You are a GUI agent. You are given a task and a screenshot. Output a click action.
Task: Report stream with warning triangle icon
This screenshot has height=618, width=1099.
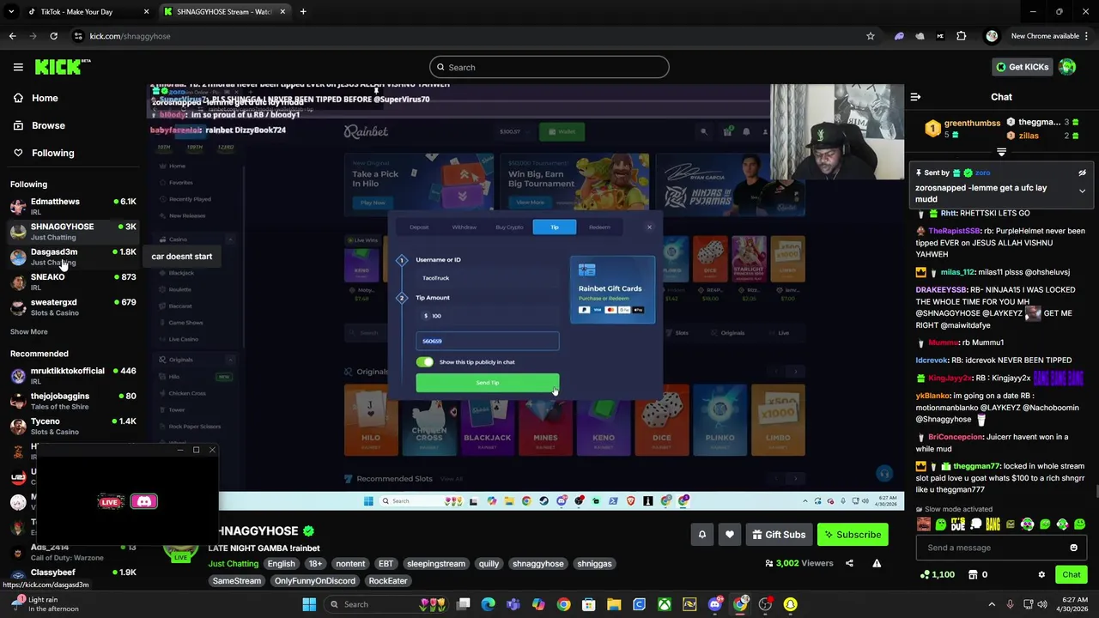point(877,563)
